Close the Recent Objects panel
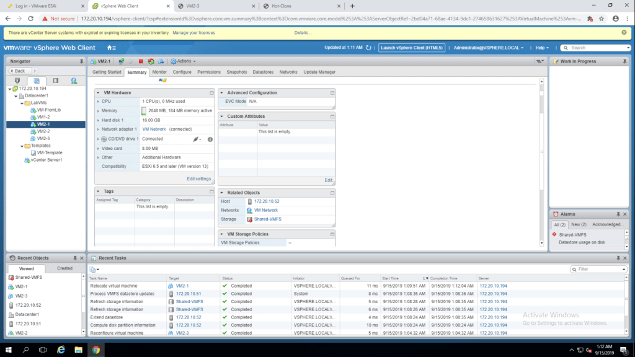Viewport: 635px width, 357px height. pos(81,258)
